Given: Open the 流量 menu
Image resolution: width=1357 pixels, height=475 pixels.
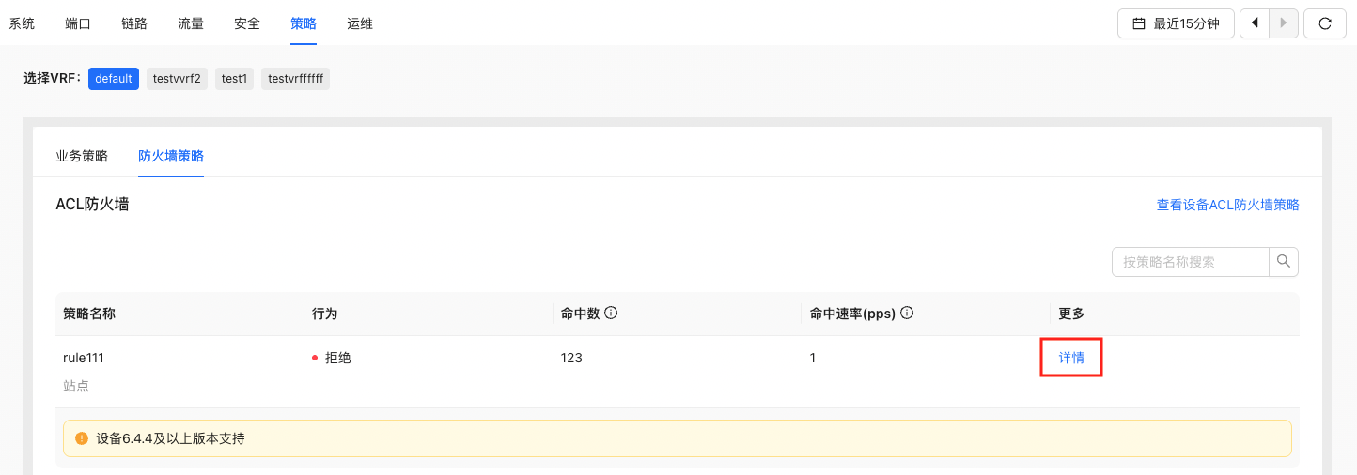Looking at the screenshot, I should [191, 23].
